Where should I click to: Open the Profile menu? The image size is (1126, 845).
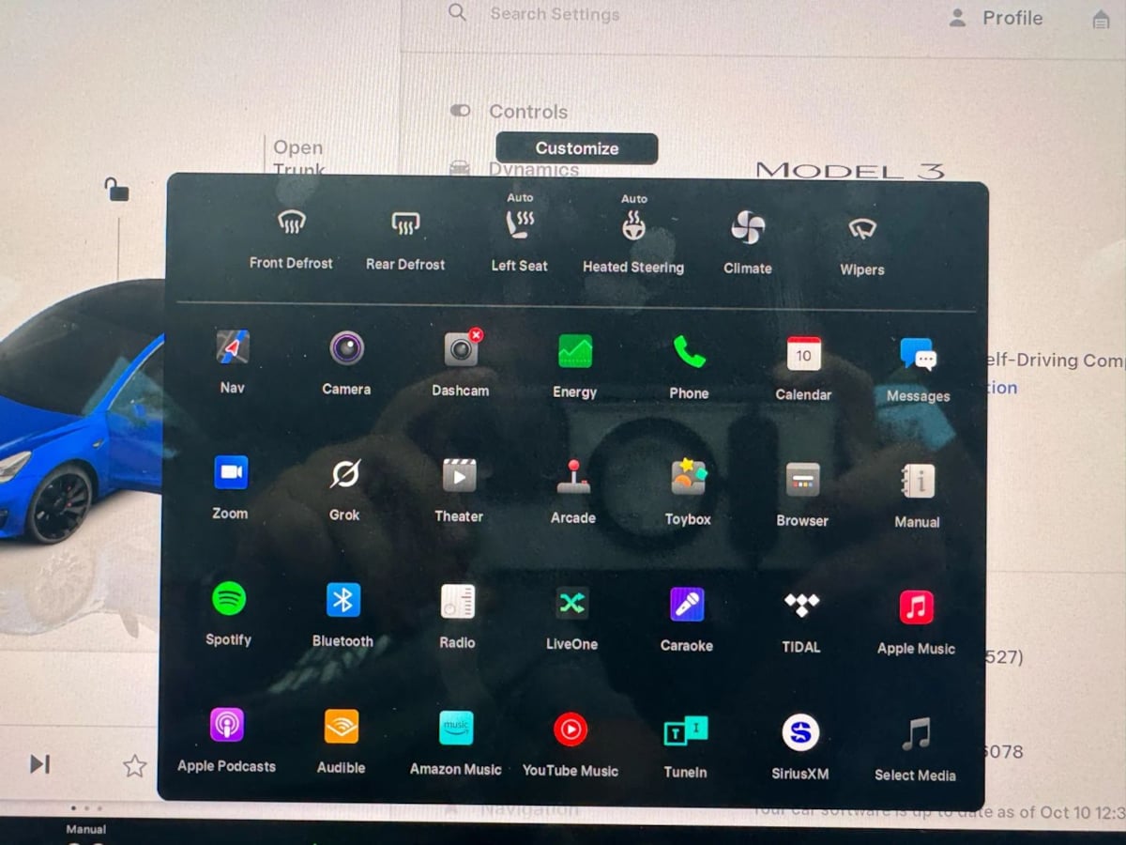point(996,18)
